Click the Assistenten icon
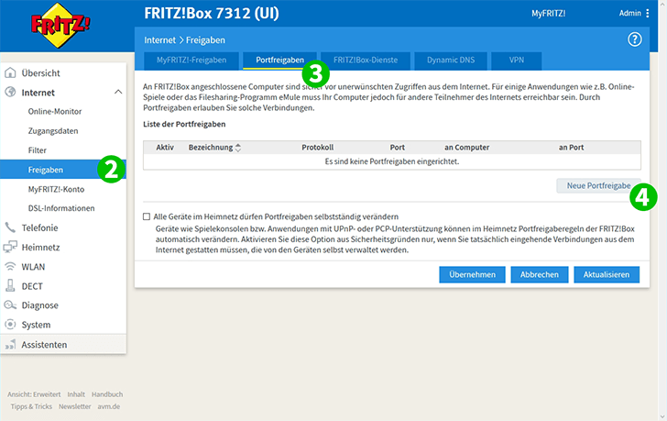 (10, 344)
